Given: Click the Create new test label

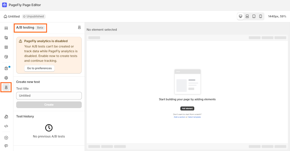Looking at the screenshot, I should 28,82.
